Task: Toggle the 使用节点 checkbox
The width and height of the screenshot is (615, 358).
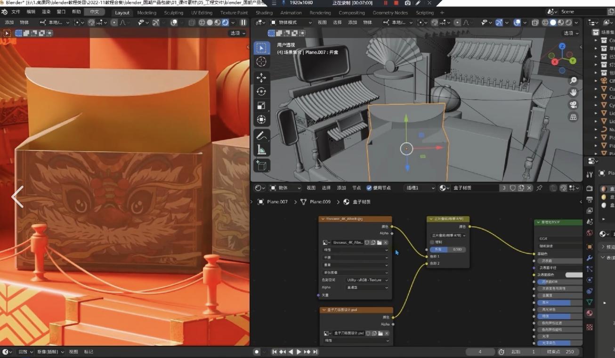Action: coord(369,188)
